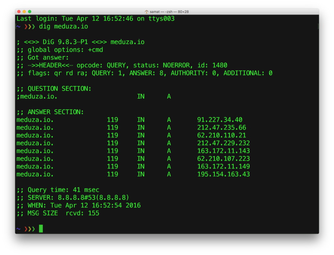Image resolution: width=334 pixels, height=255 pixels.
Task: Click the 'MSG SIZE rcvd: 155' line
Action: point(58,213)
